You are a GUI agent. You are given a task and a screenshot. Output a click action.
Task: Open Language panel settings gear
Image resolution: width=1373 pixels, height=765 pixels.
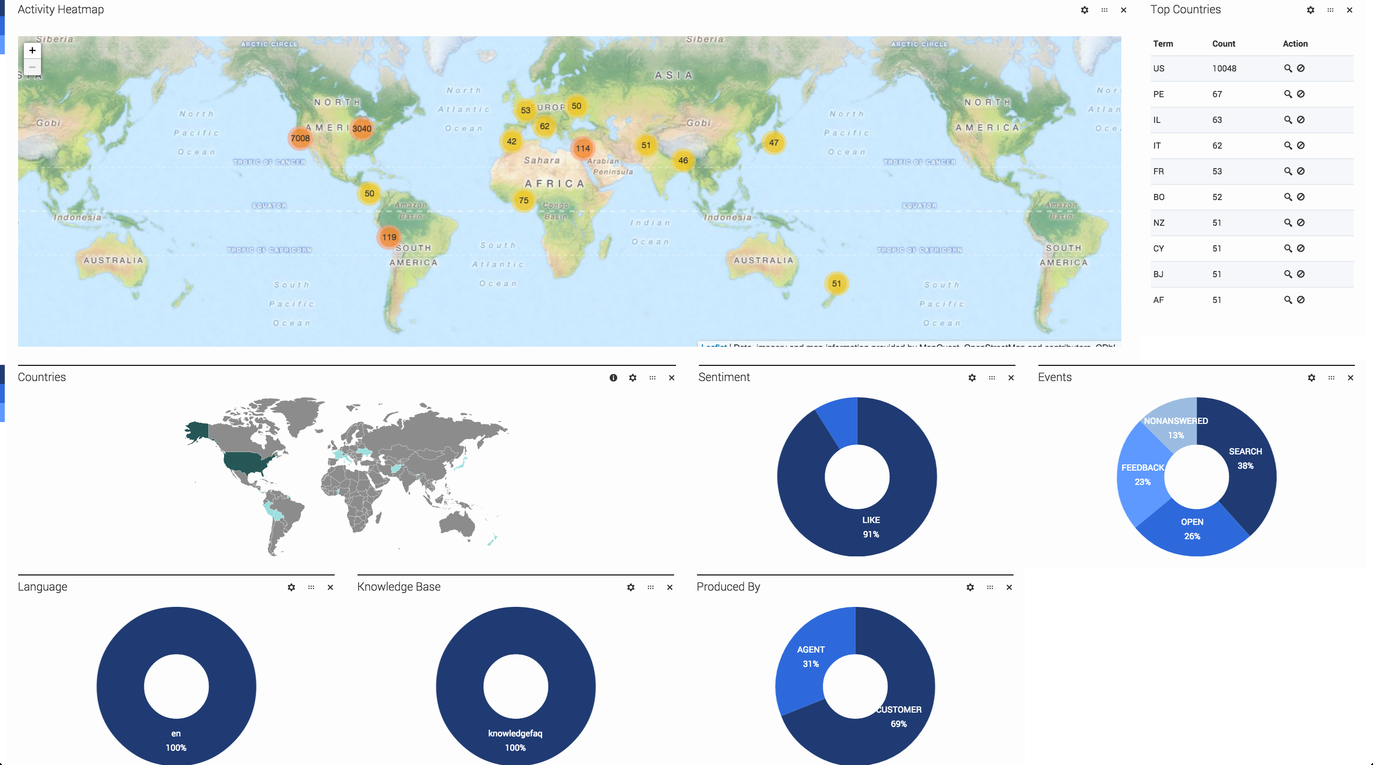pos(291,587)
